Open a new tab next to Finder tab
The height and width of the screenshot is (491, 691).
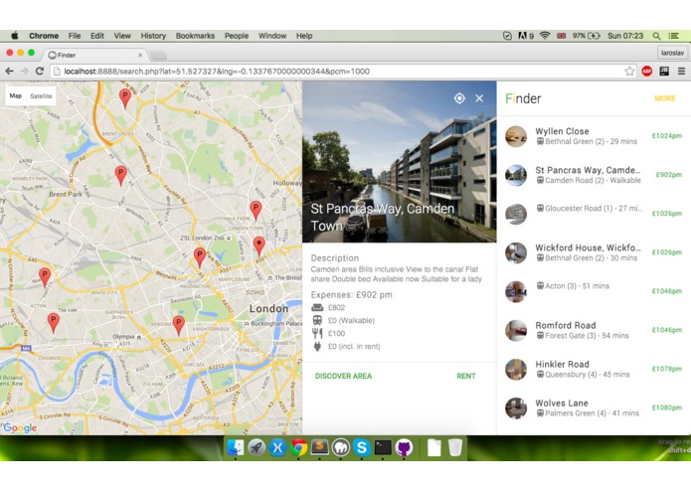(158, 55)
